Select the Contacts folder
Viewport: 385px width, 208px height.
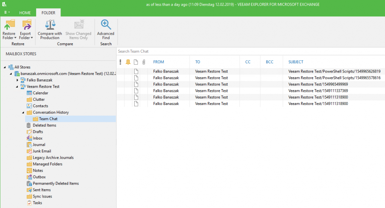tap(37, 106)
